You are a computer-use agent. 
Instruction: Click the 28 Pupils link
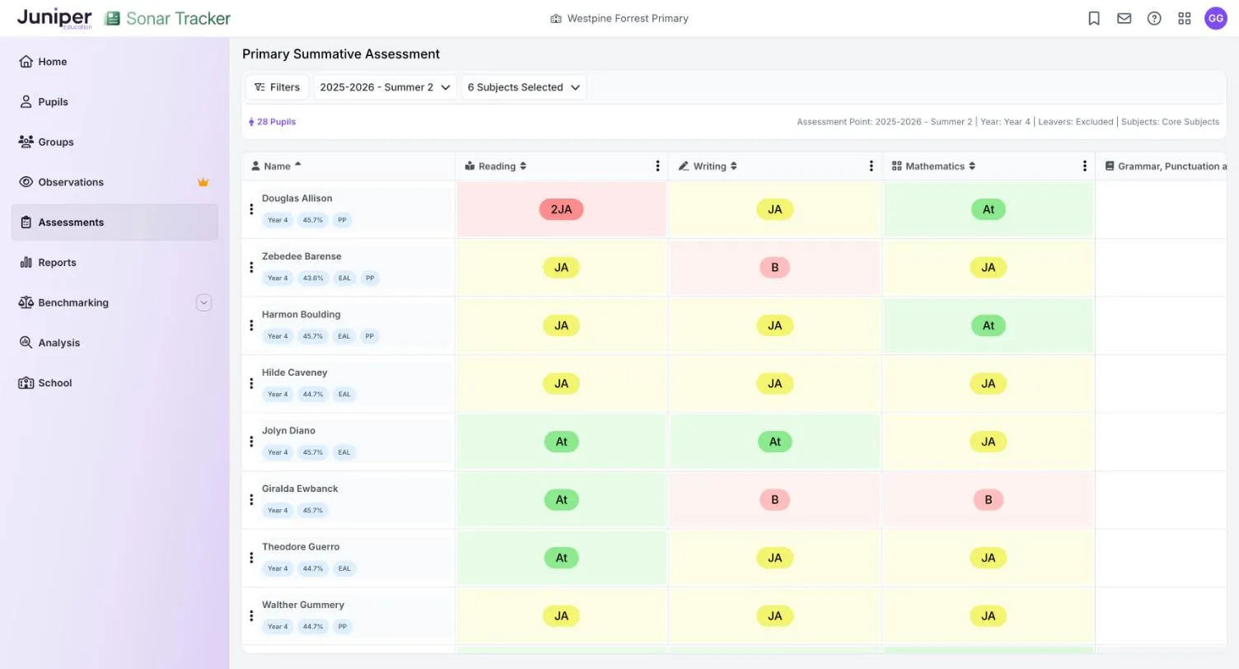click(x=272, y=122)
